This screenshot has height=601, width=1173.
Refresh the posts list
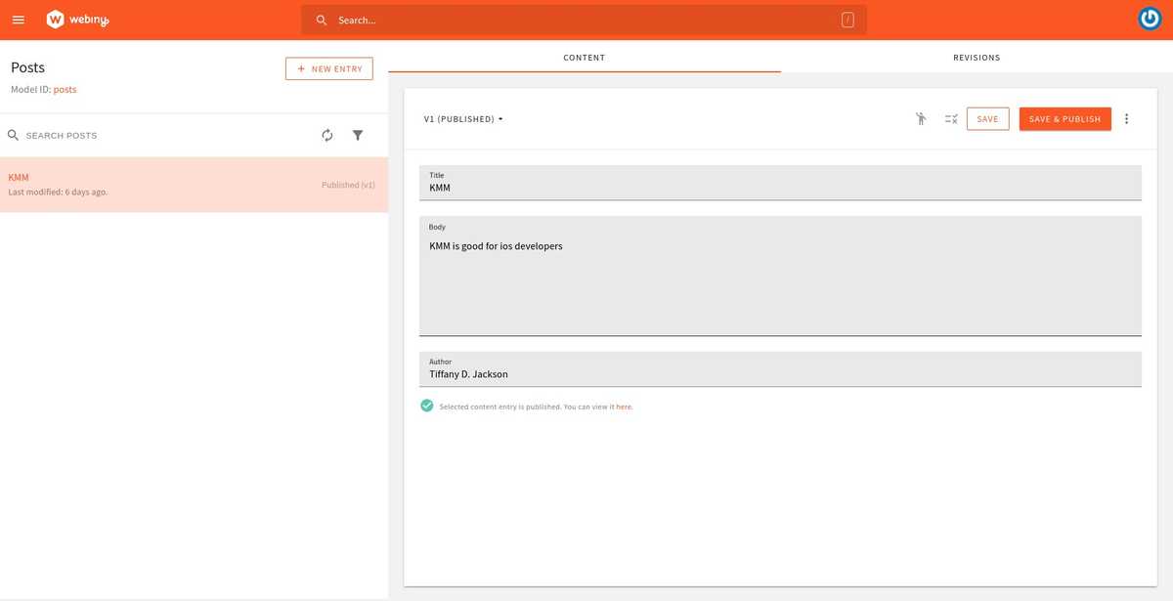(x=327, y=135)
